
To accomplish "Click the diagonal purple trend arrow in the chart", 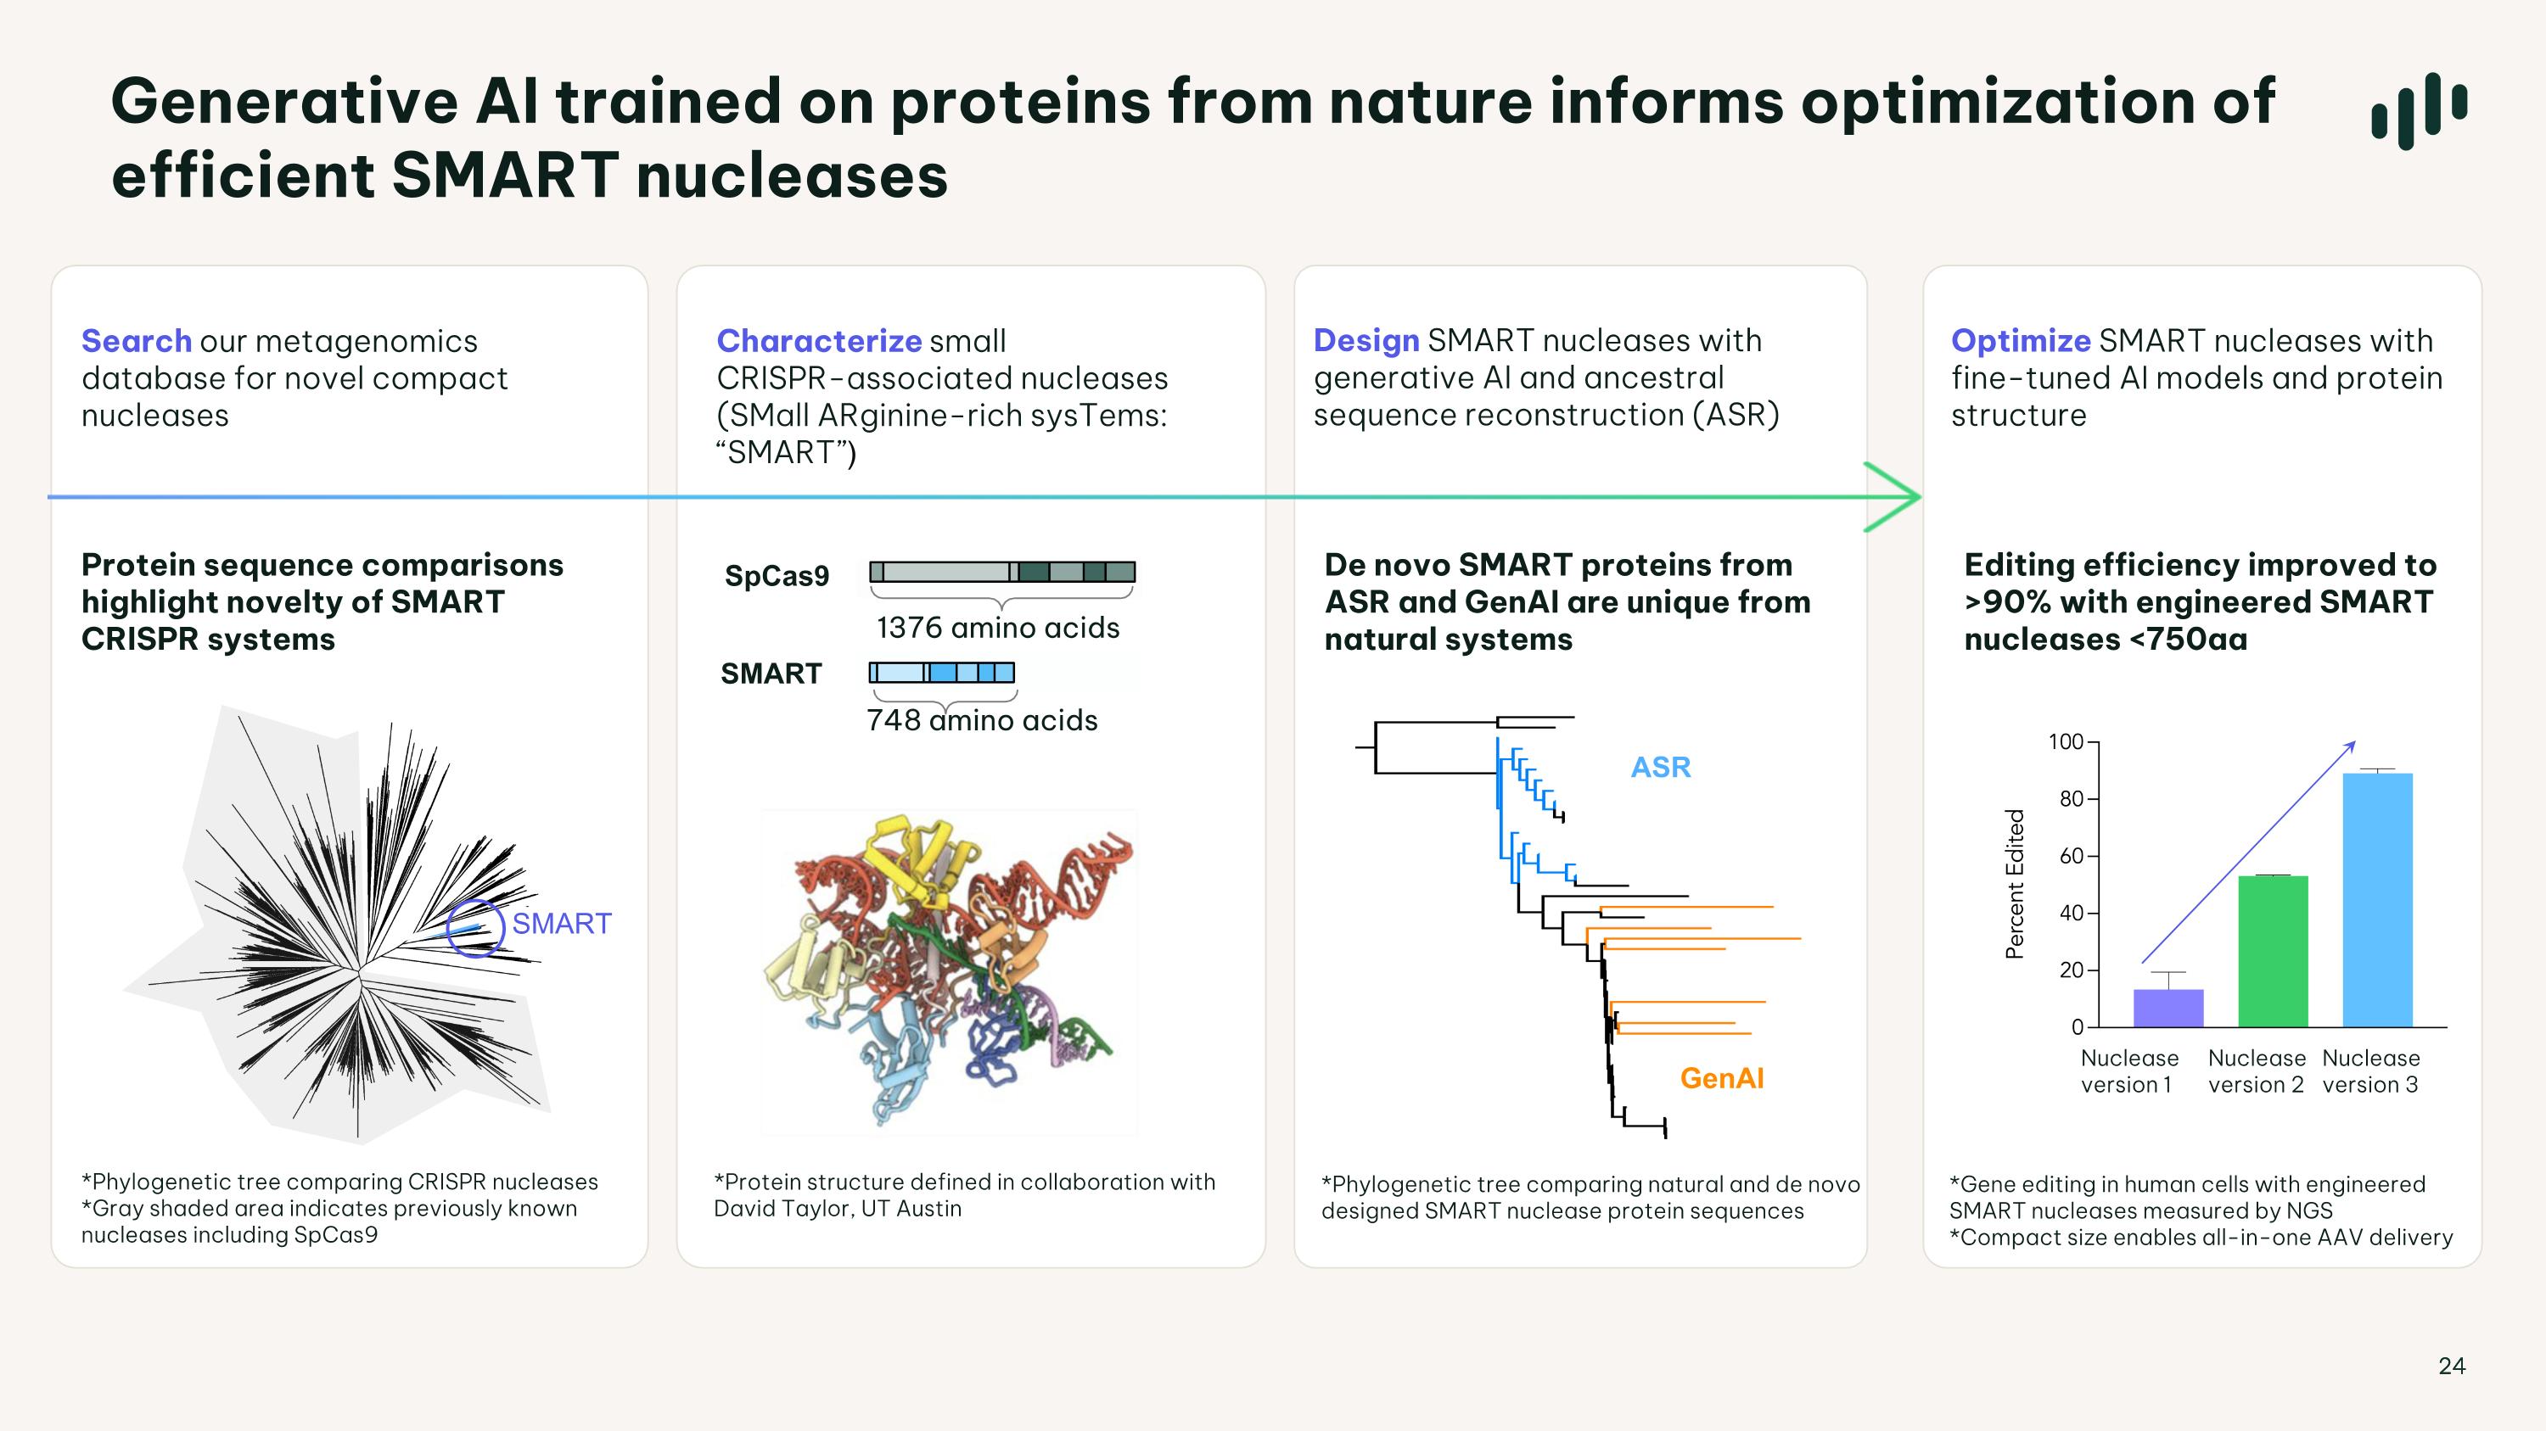I will coord(2247,852).
